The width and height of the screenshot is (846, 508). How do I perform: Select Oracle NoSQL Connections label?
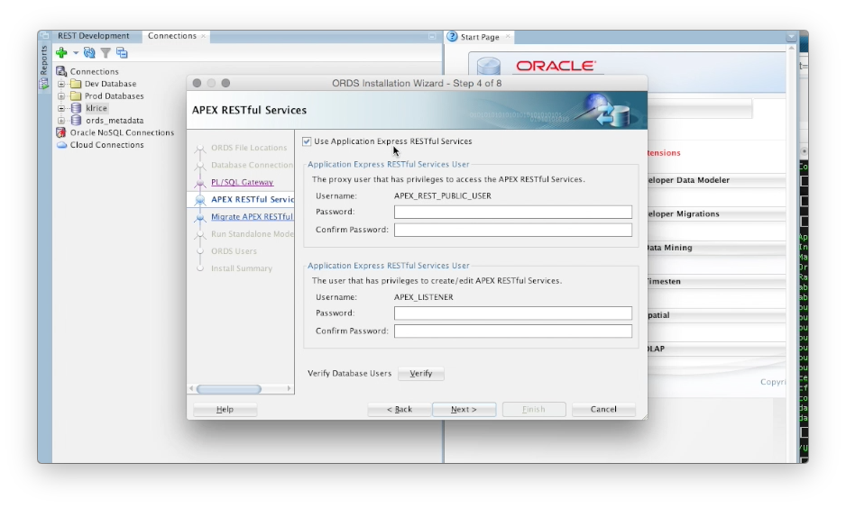click(x=122, y=132)
